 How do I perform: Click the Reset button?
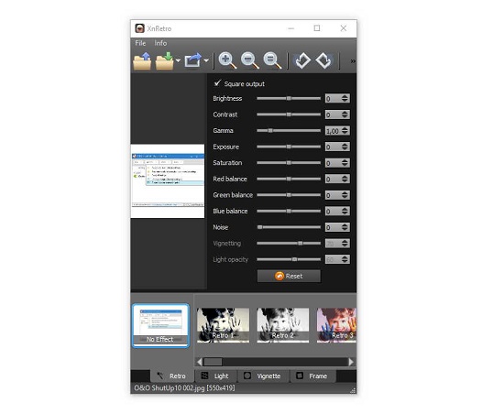[x=289, y=277]
